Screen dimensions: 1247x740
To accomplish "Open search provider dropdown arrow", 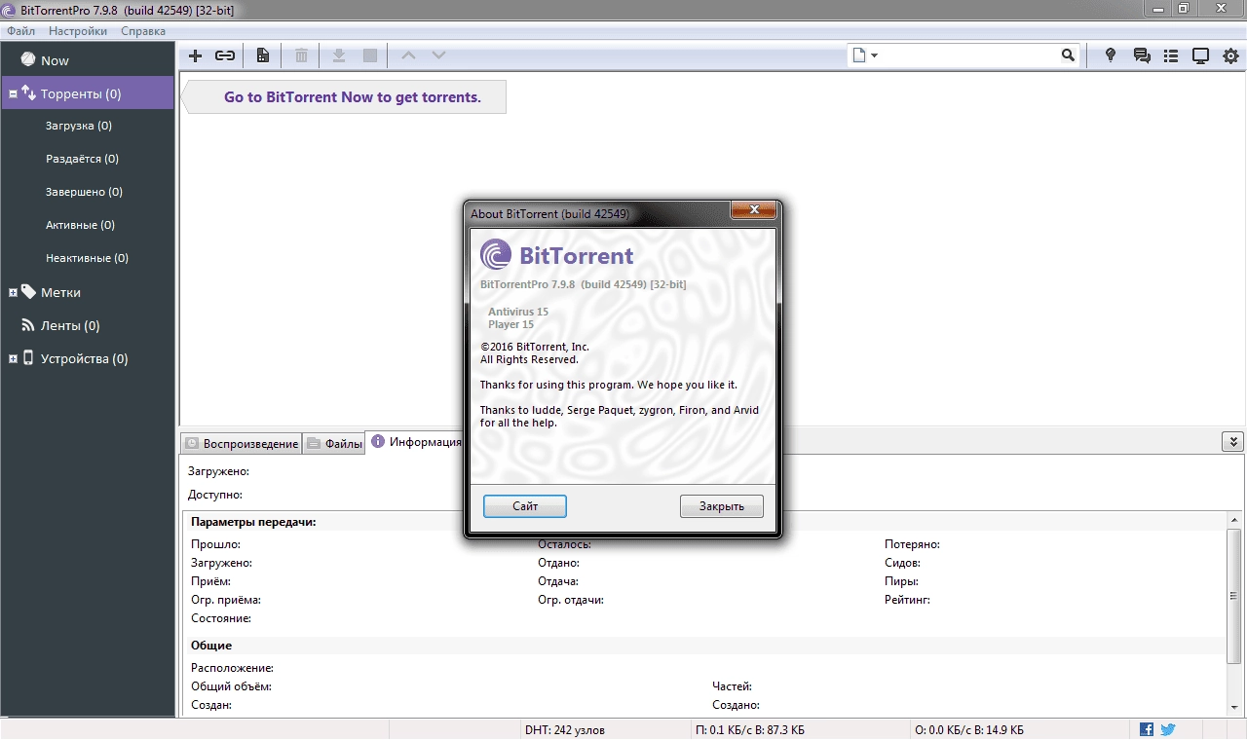I will tap(874, 55).
